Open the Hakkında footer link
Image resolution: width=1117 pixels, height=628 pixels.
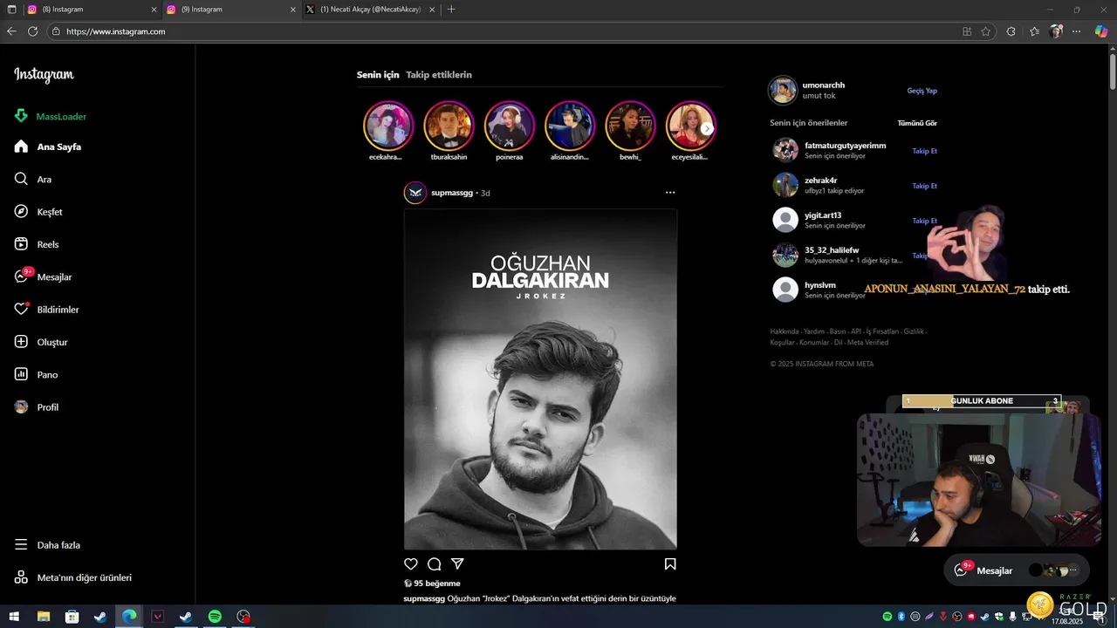coord(785,331)
